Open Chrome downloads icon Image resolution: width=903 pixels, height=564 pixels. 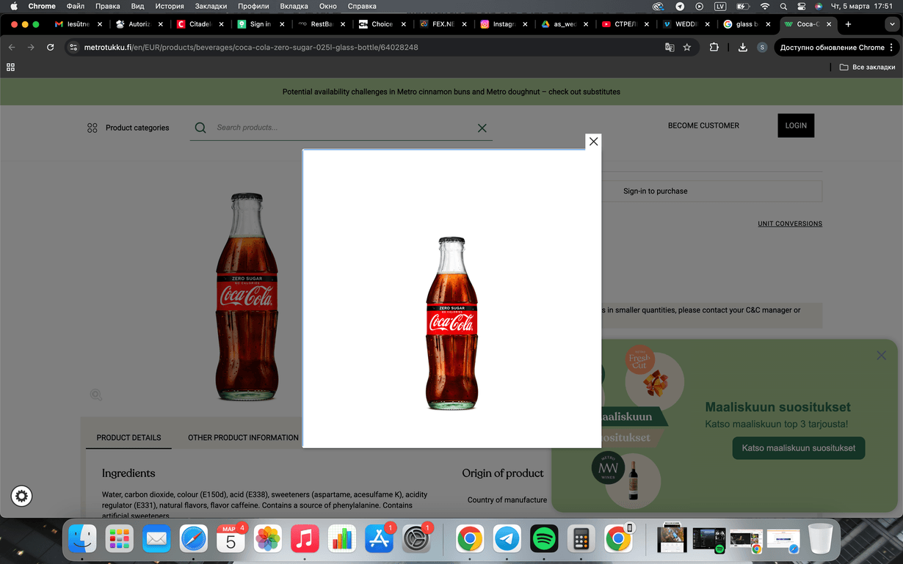pos(743,48)
